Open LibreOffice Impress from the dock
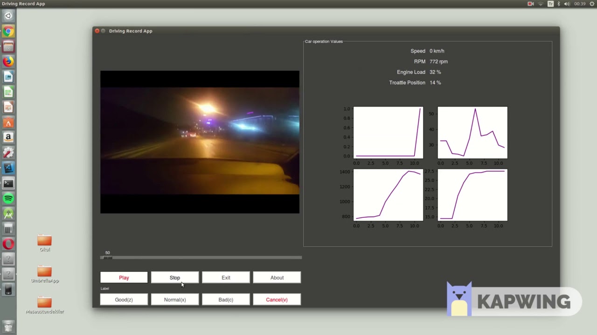Screen dimensions: 597x335 tap(8, 107)
